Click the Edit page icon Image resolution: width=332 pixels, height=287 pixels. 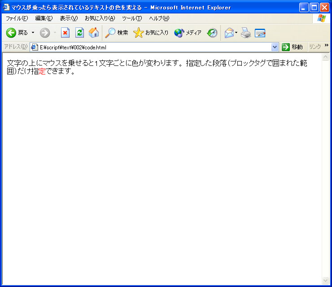[x=260, y=33]
